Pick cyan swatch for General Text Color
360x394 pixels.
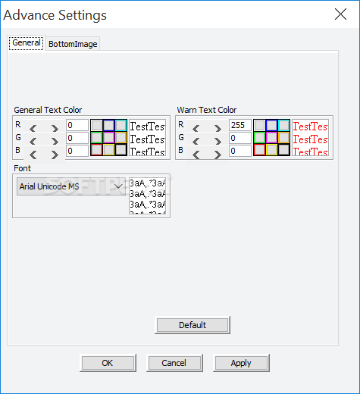tap(121, 125)
